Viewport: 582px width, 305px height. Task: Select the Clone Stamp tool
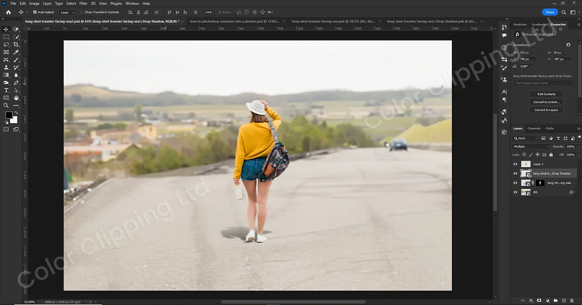click(x=6, y=68)
